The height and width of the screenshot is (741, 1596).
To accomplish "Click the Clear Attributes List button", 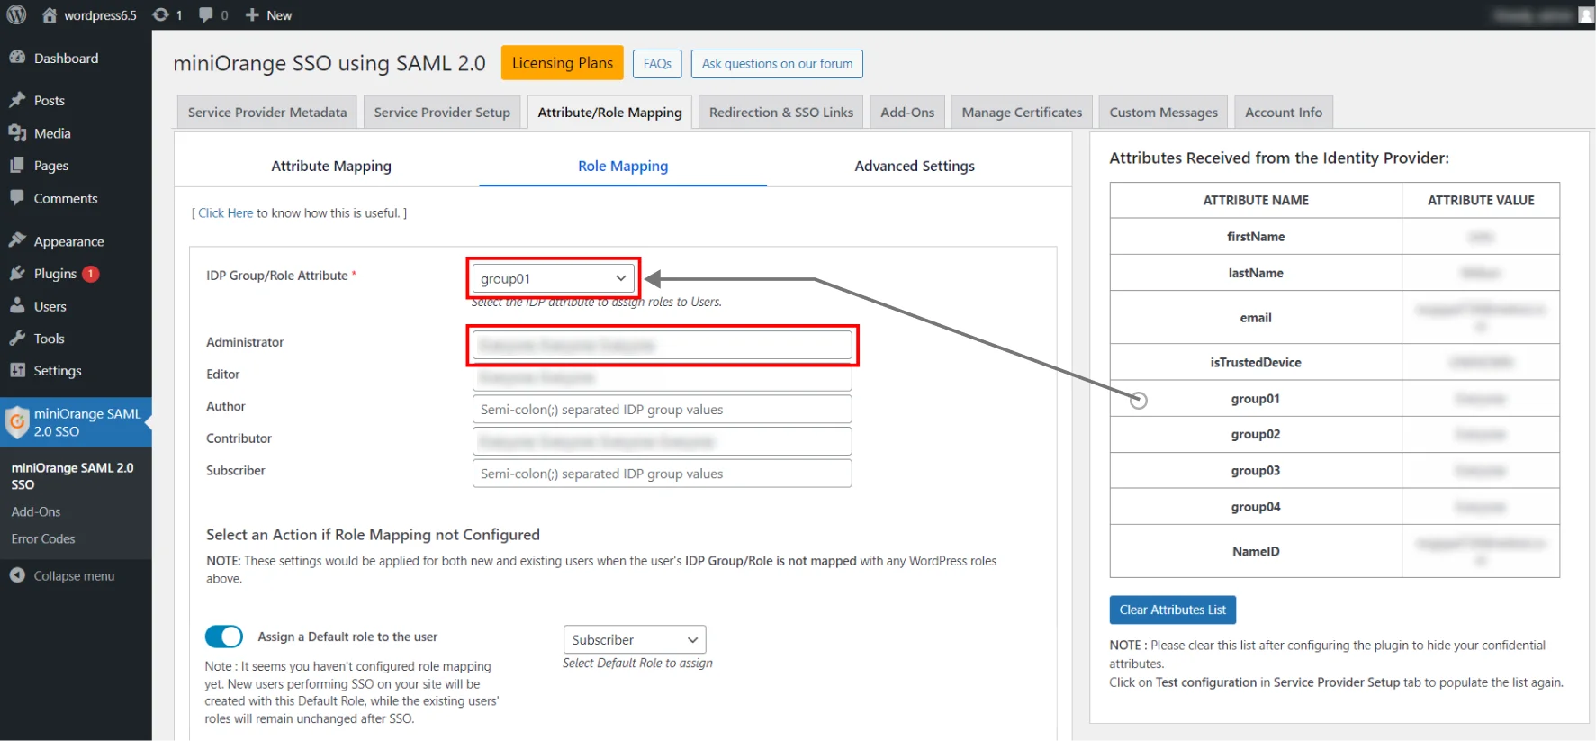I will (1172, 610).
